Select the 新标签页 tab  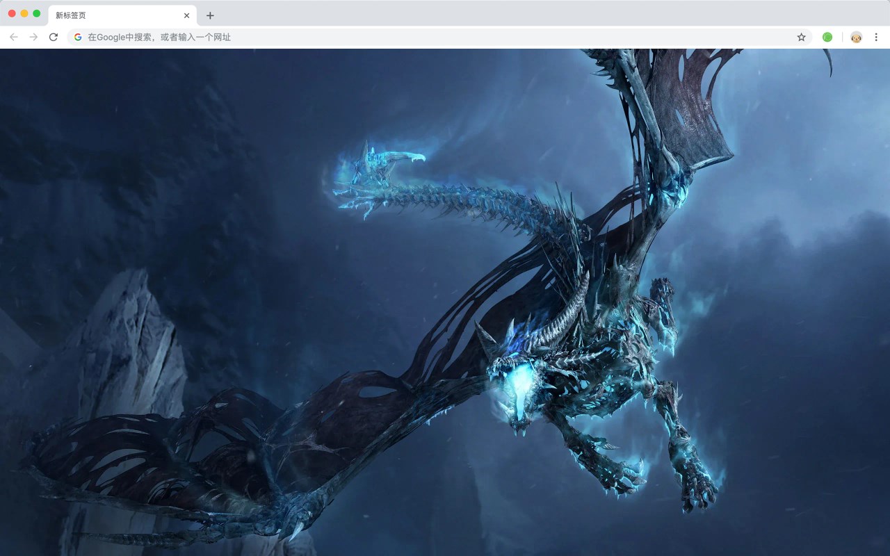click(122, 15)
